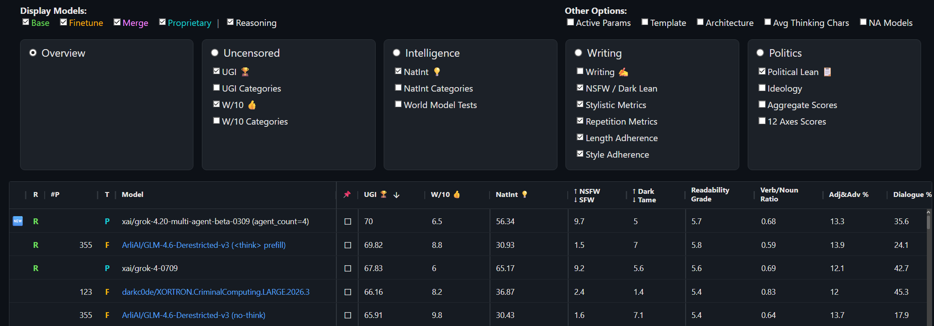
Task: Disable the Merge models checkbox
Action: [x=117, y=22]
